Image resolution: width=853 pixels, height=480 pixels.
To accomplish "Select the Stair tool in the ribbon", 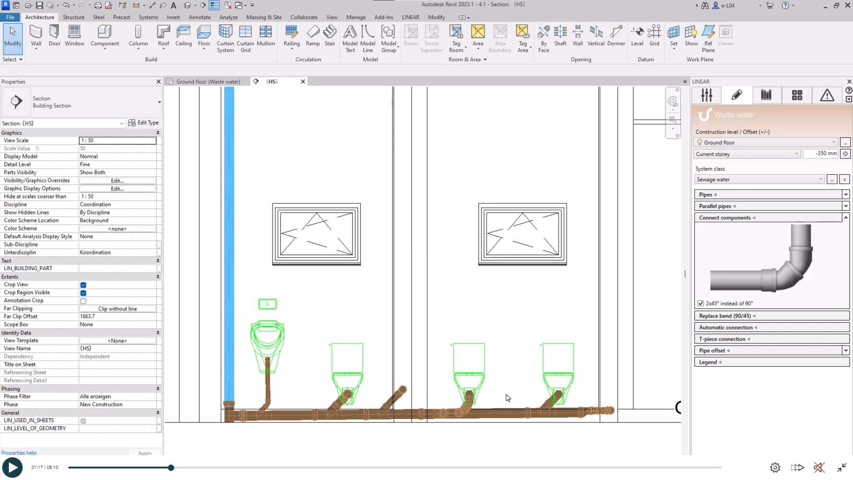I will [x=330, y=36].
